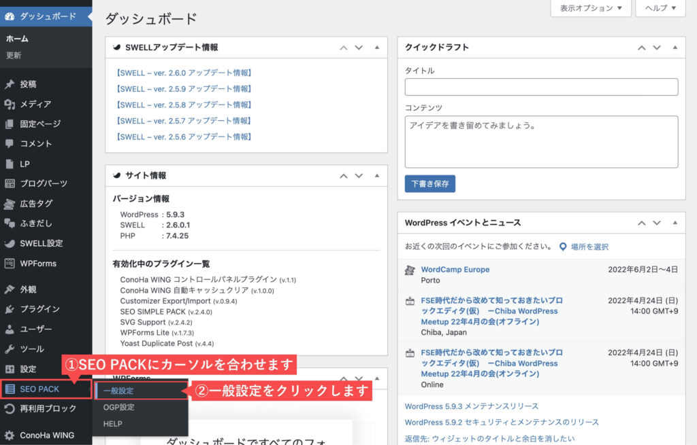Click the SEO SIMPLE PACK plugin entry
This screenshot has width=697, height=445.
click(x=166, y=312)
